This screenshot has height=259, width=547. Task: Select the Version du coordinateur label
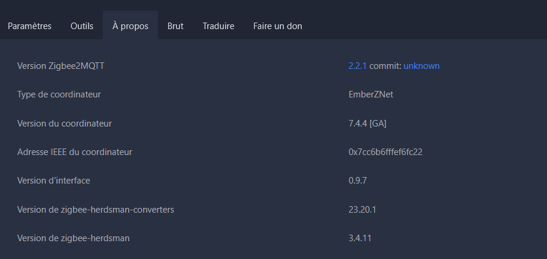65,124
